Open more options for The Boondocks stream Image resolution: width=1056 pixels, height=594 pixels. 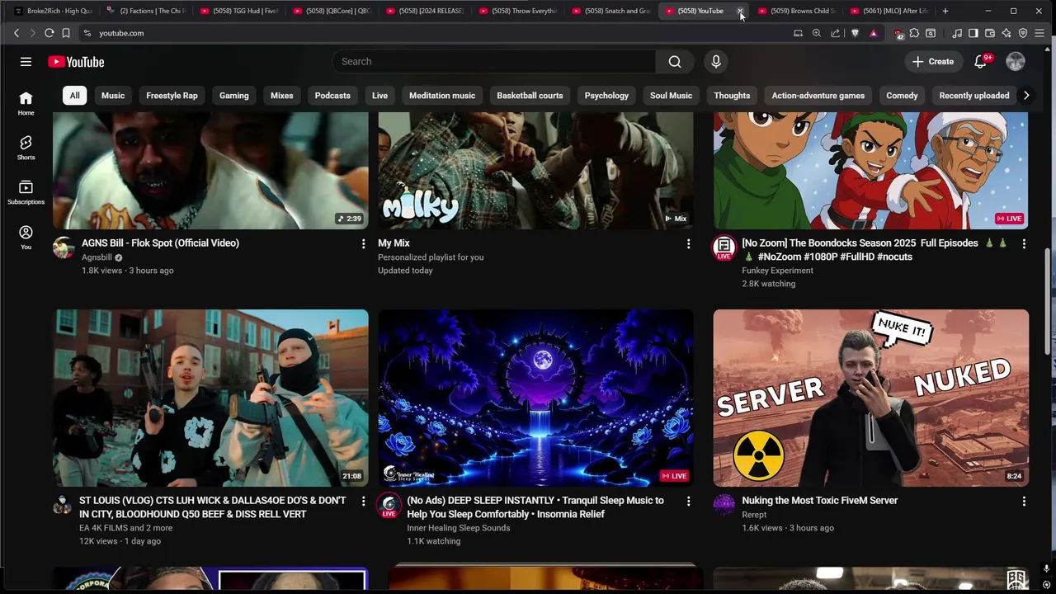pos(1024,243)
